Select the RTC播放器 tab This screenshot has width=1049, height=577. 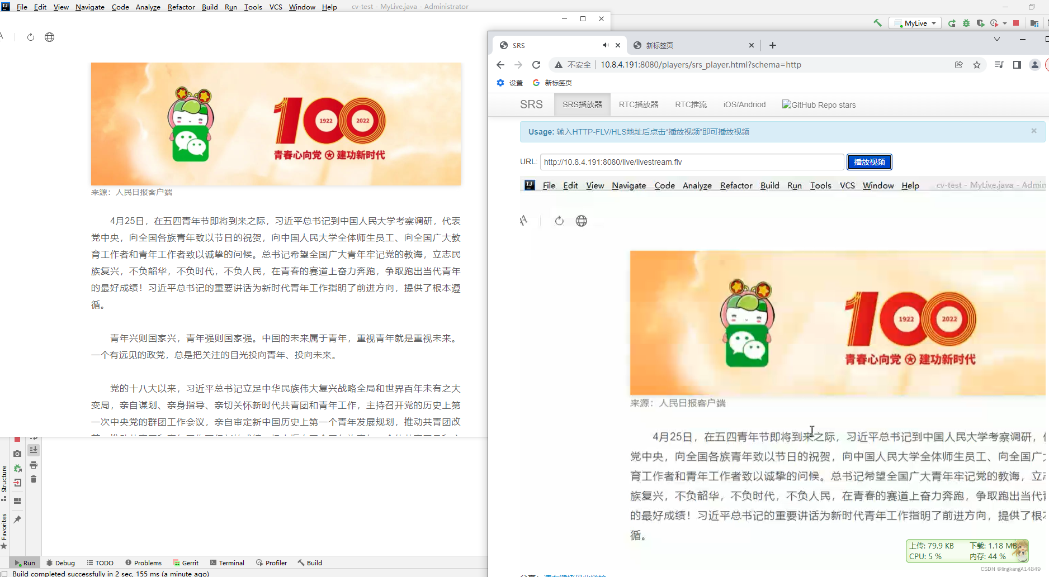click(x=639, y=104)
